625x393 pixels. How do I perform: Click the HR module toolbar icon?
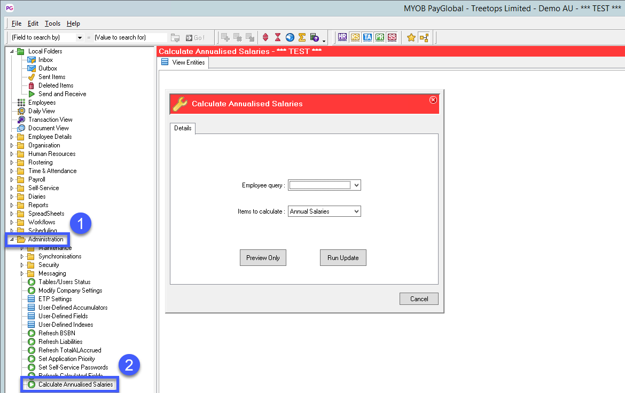tap(342, 37)
